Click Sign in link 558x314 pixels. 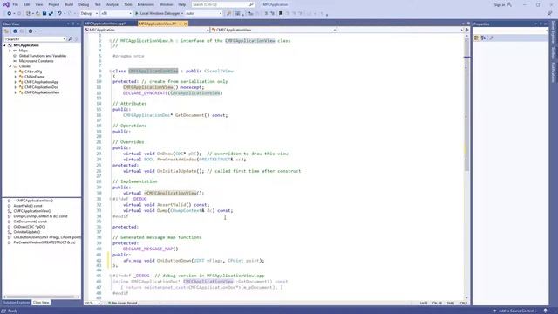tap(500, 4)
